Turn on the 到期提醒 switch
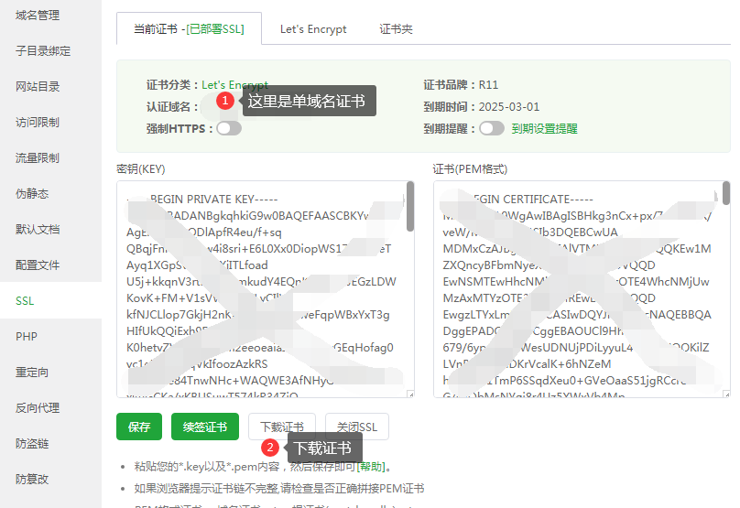 coord(491,128)
